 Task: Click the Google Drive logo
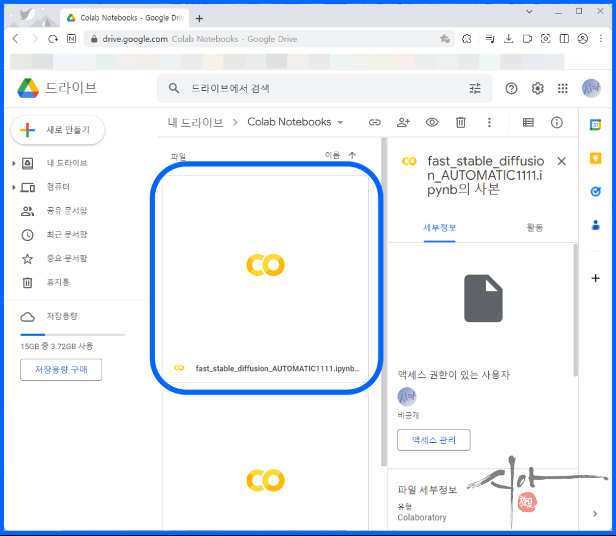28,88
